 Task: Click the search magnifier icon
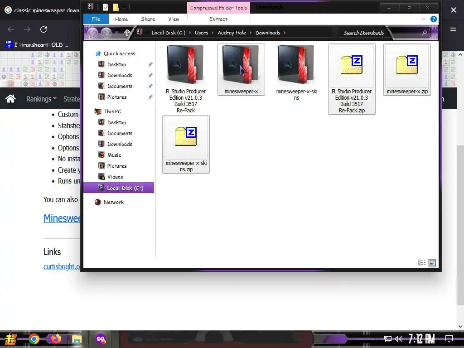point(424,33)
